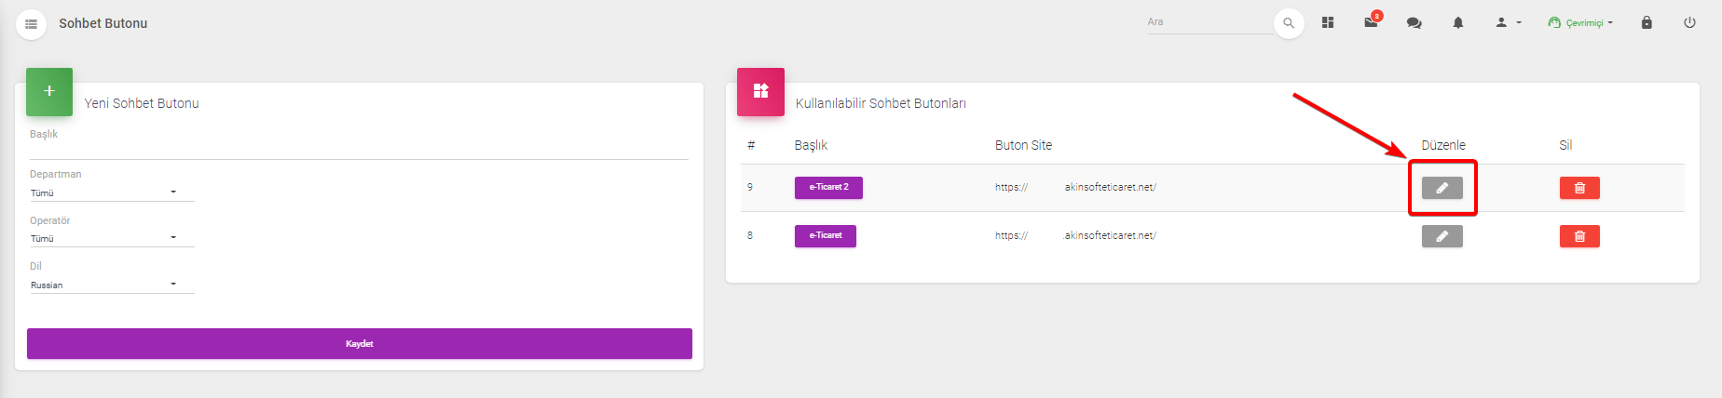Show notifications bell
This screenshot has height=398, width=1722.
(x=1458, y=22)
